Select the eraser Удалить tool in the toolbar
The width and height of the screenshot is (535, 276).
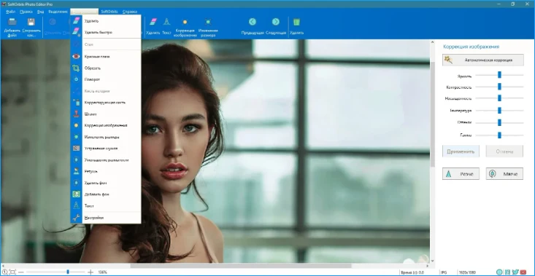tap(153, 26)
